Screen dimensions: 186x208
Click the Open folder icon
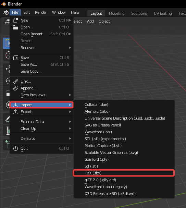pyautogui.click(x=16, y=27)
